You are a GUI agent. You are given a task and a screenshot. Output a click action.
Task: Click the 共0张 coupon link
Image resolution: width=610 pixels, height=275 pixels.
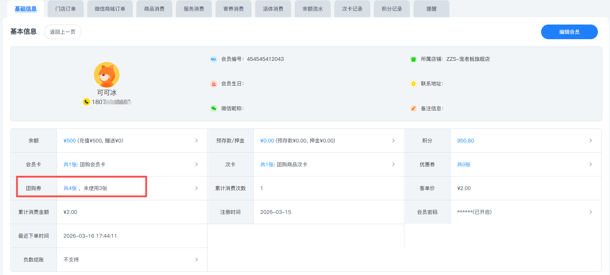tap(464, 164)
